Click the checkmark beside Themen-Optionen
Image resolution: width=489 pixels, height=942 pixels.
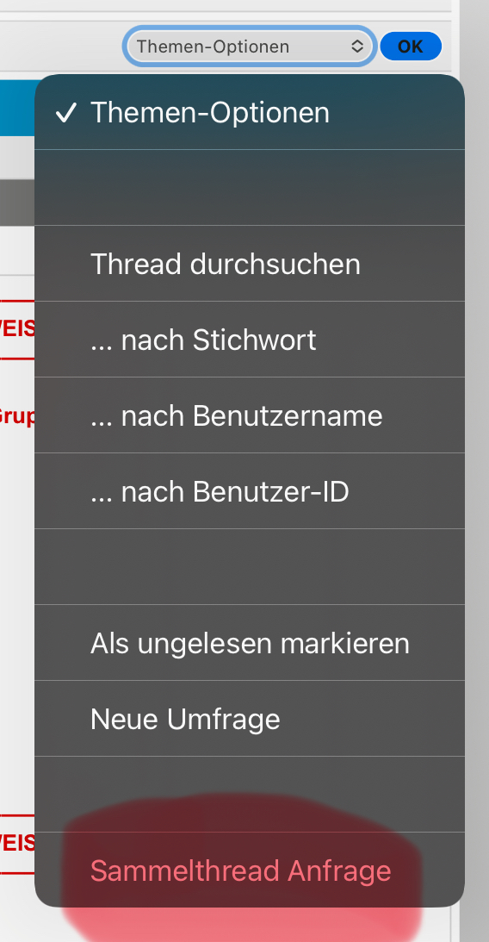[x=65, y=112]
